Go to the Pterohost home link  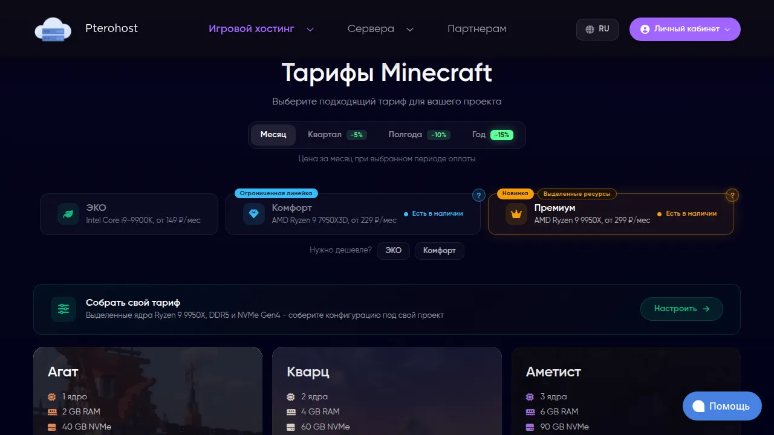[x=111, y=28]
